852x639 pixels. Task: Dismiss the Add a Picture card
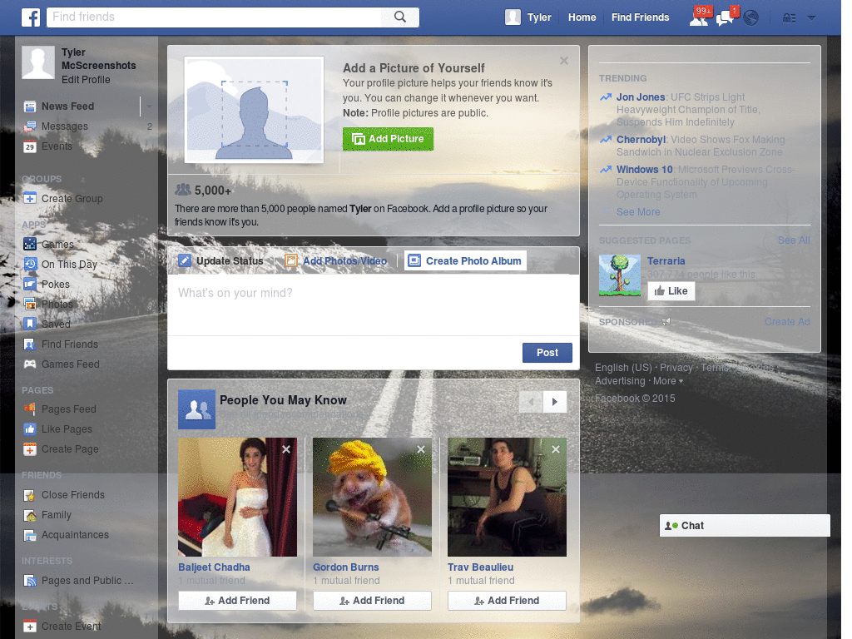[564, 61]
